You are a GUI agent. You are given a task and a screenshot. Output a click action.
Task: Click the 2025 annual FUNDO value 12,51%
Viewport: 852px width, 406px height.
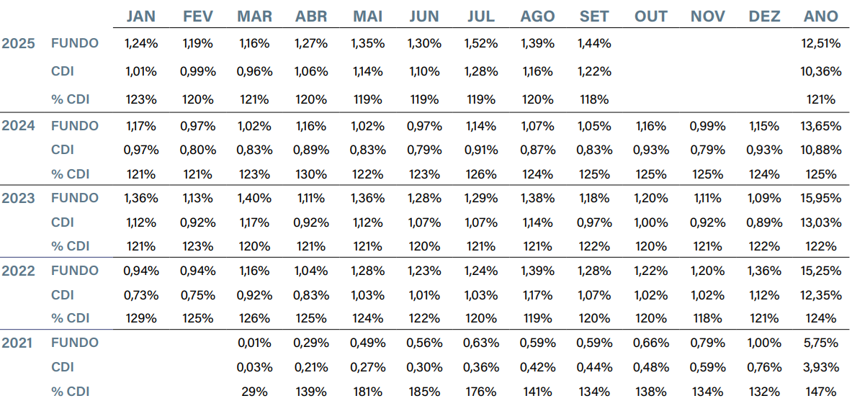[821, 43]
